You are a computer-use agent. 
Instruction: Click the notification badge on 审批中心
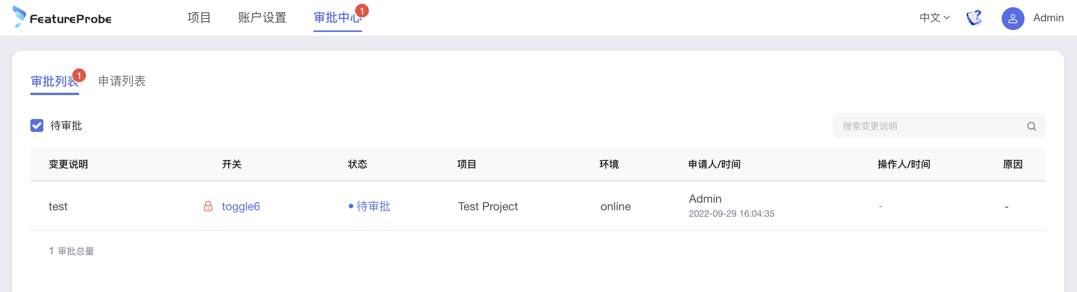[x=362, y=10]
